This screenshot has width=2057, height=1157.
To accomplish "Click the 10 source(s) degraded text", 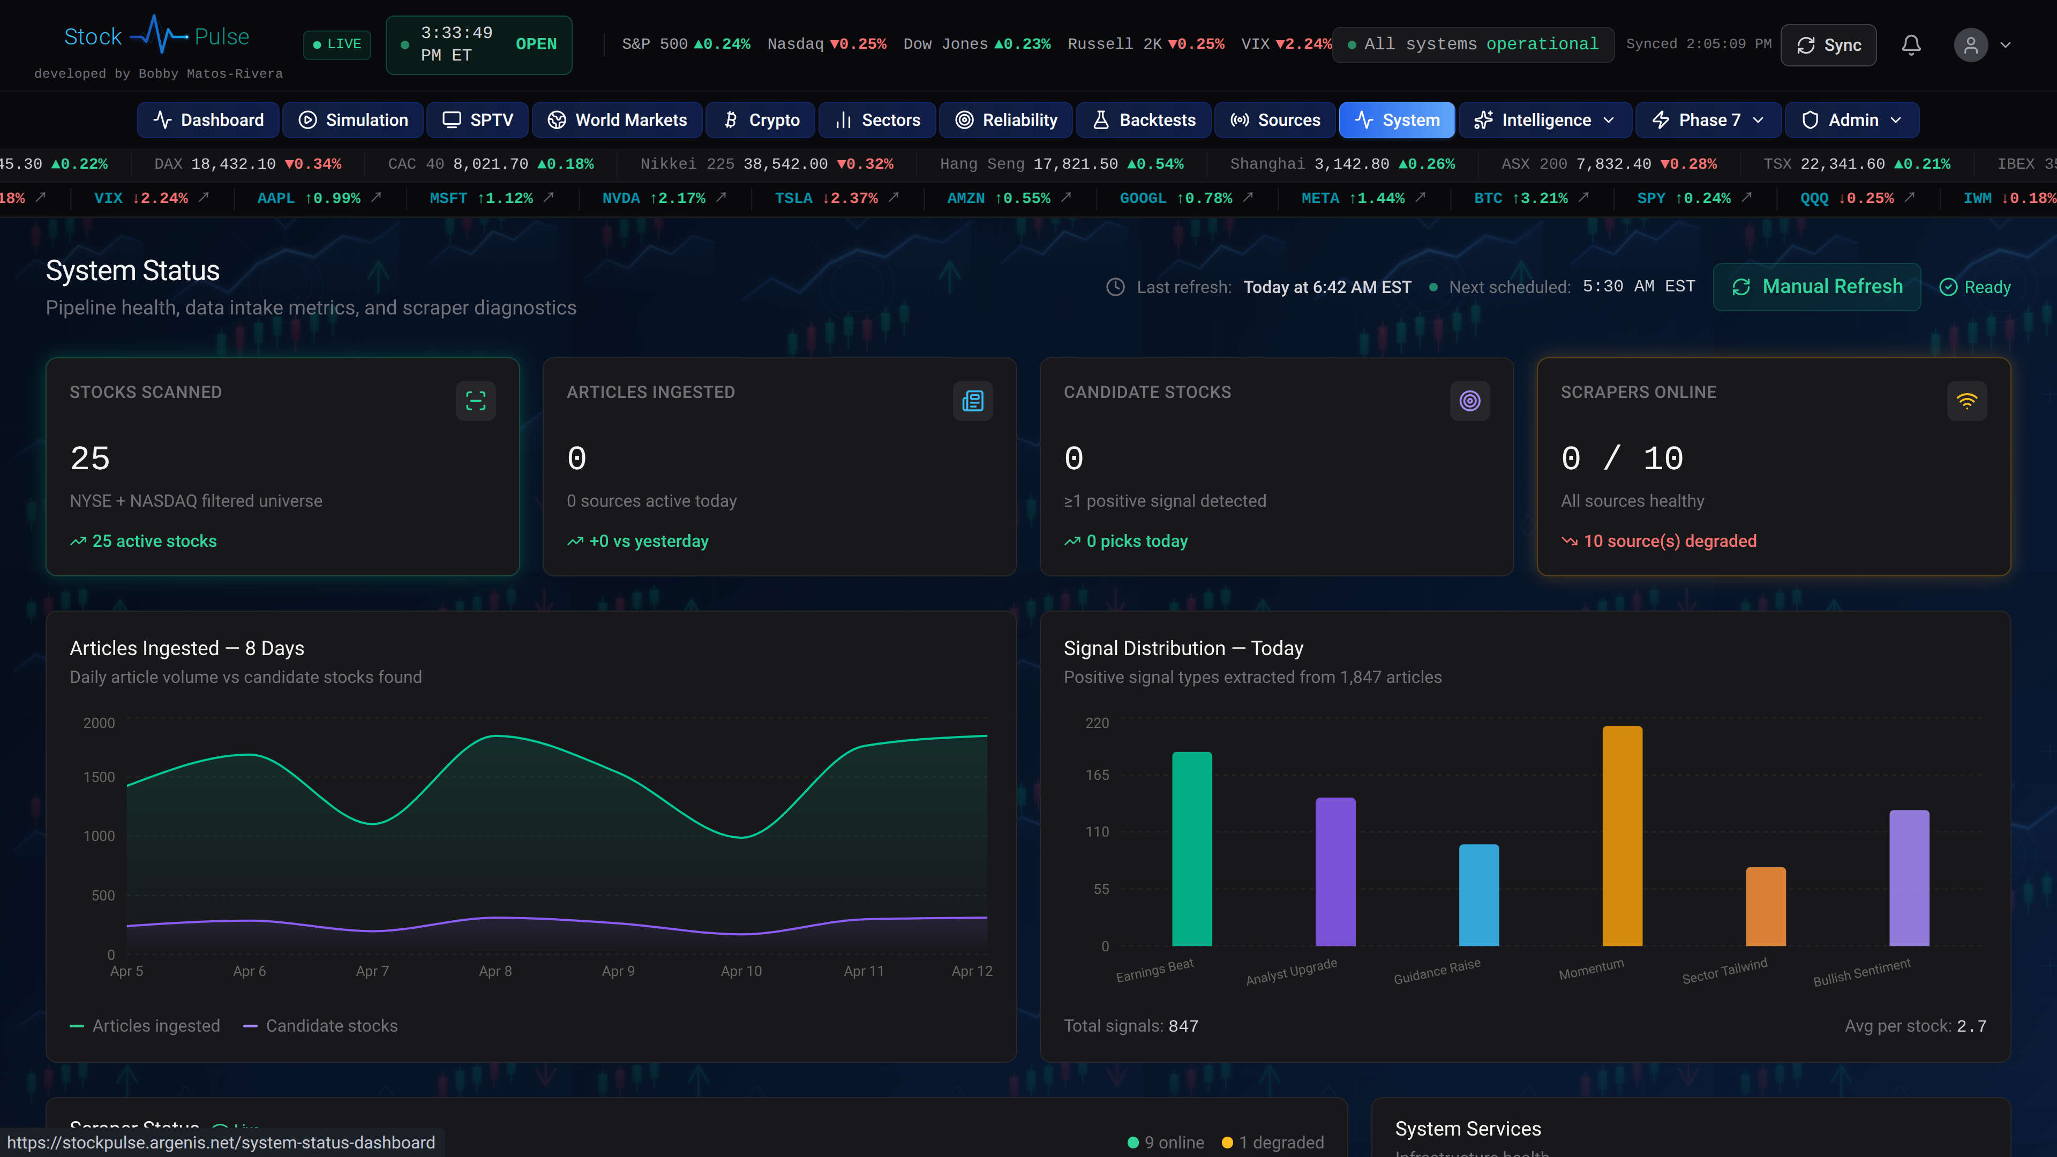I will (1670, 542).
